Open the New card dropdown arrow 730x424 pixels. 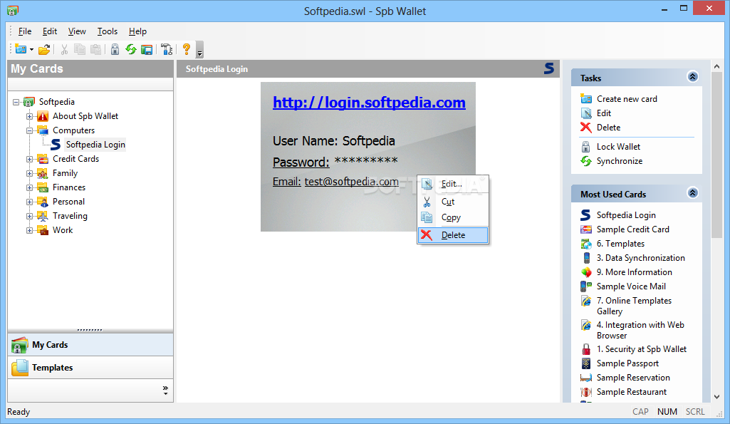(31, 49)
